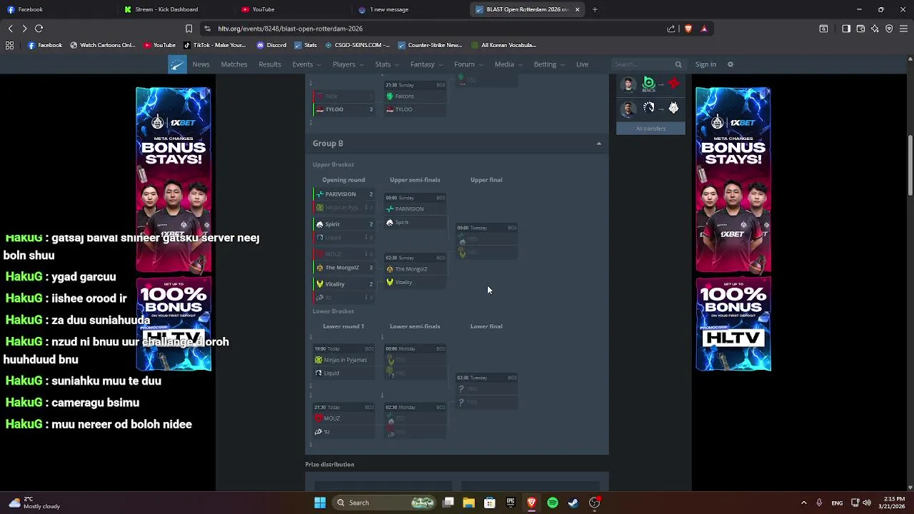The width and height of the screenshot is (914, 514).
Task: Close the BLAST Open Rotterdam tab
Action: (577, 9)
